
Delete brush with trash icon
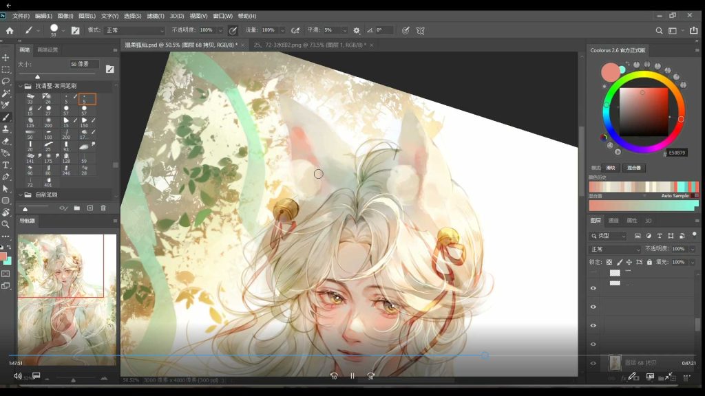coord(103,208)
